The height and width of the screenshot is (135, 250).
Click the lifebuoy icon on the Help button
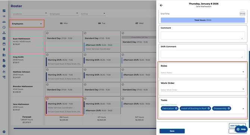tap(238, 129)
